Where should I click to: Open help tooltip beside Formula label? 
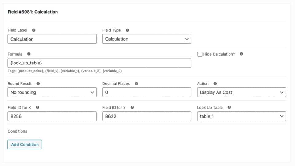click(x=29, y=54)
